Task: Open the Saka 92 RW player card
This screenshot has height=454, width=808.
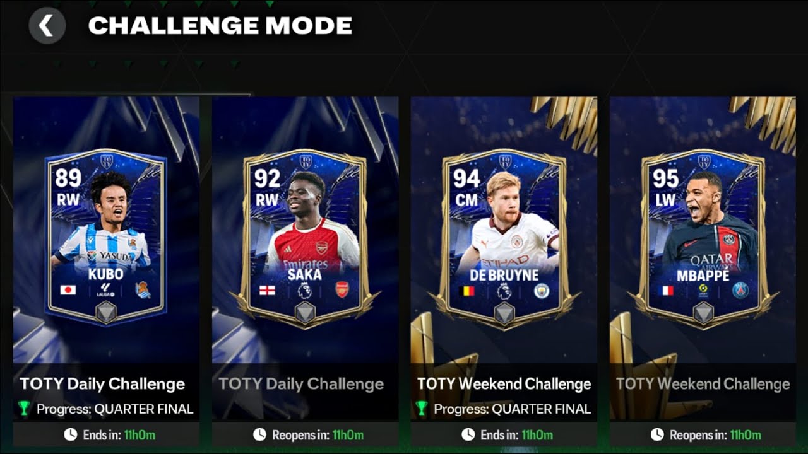Action: point(306,238)
